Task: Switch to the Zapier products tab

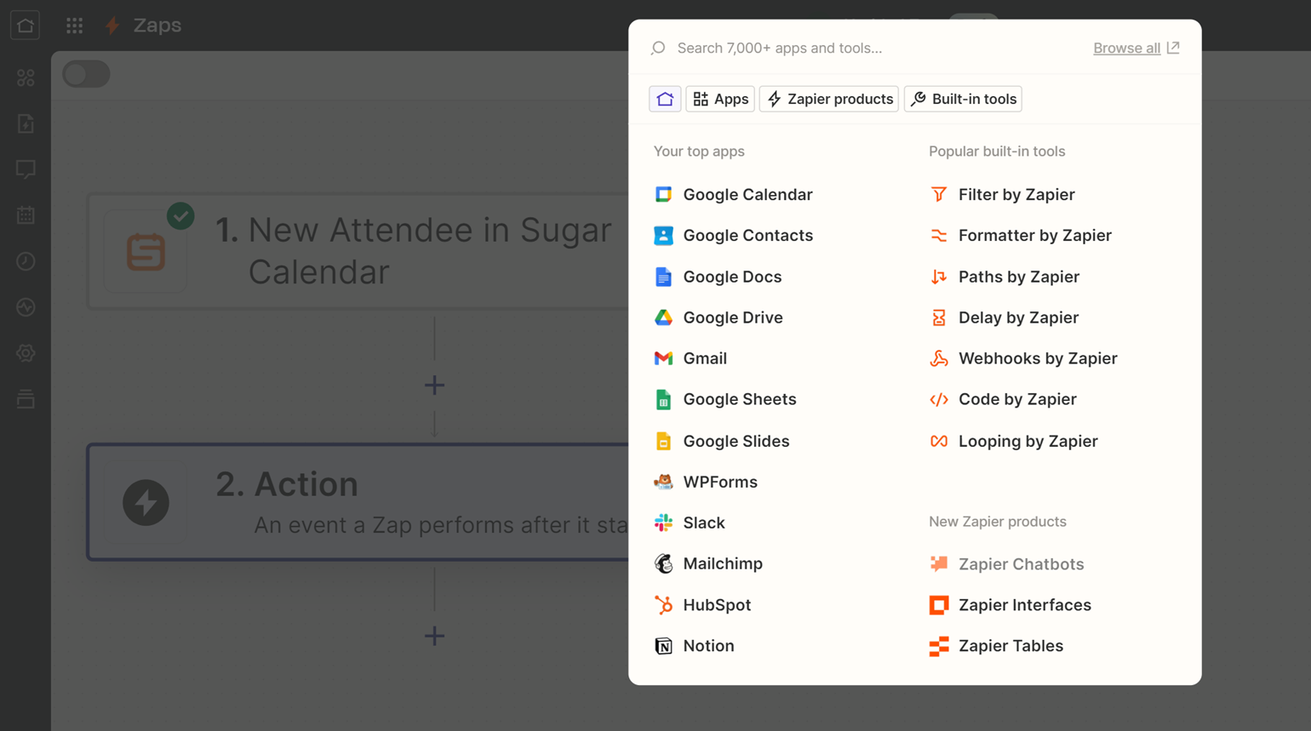Action: tap(829, 99)
